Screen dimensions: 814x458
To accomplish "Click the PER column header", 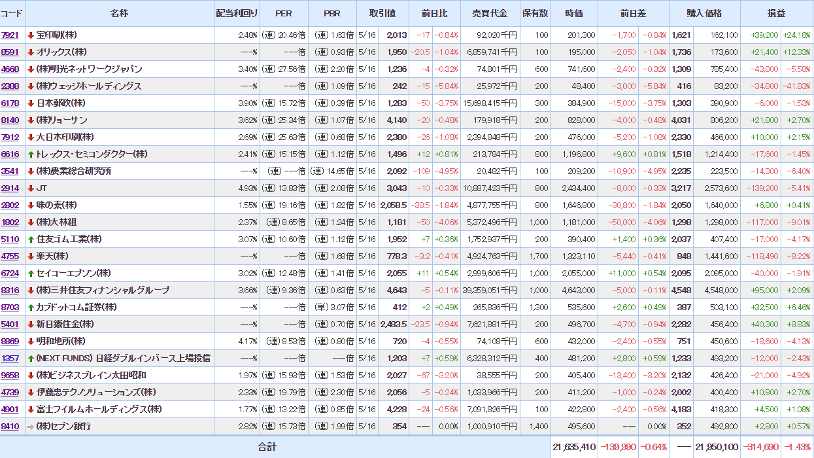I will click(284, 13).
